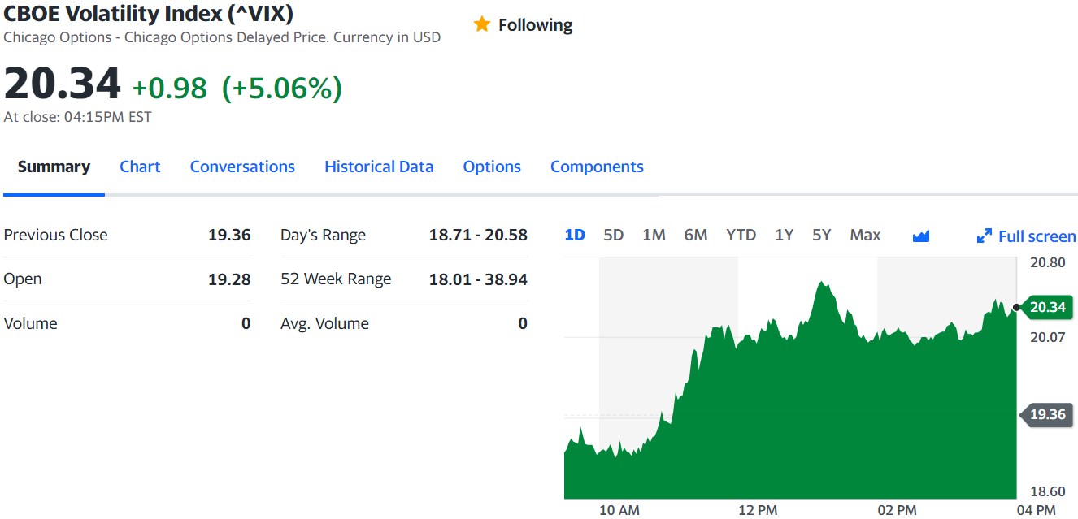Click the Open value 19.28

click(x=229, y=279)
